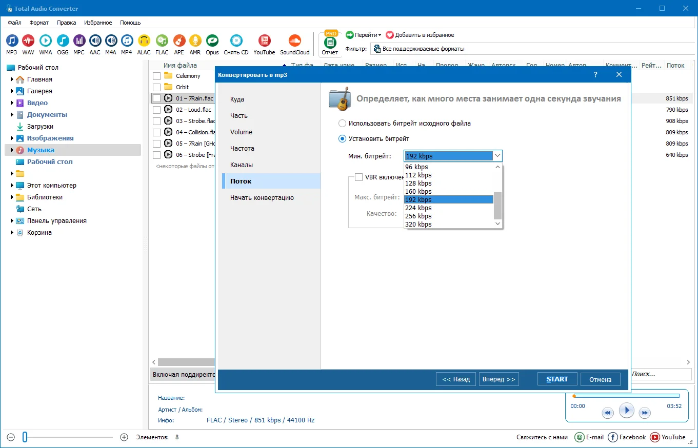Select the OGG conversion icon

pyautogui.click(x=63, y=41)
